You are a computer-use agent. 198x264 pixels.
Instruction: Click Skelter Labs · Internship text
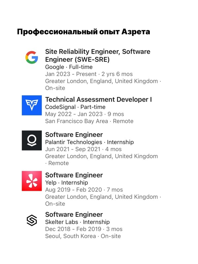click(77, 222)
